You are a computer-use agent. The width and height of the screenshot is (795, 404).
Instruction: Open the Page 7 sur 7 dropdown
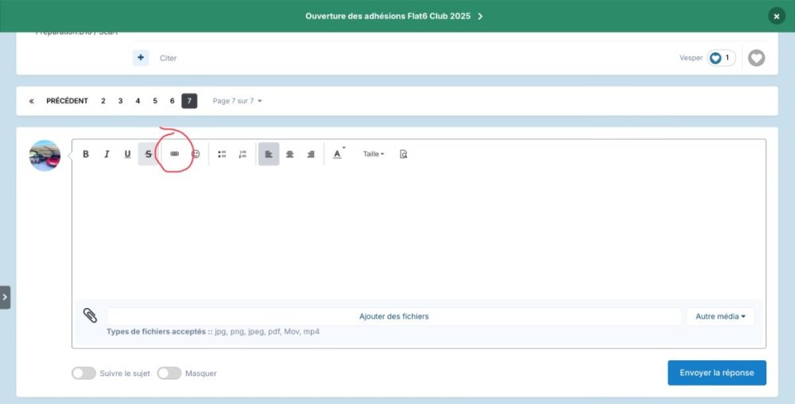(237, 101)
